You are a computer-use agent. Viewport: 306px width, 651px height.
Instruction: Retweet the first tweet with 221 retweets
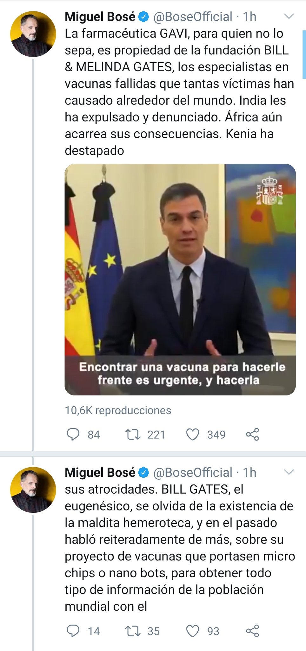(x=133, y=434)
